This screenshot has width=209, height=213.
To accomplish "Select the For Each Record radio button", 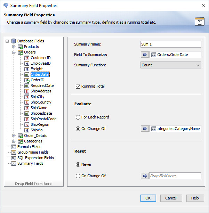I will tap(78, 117).
